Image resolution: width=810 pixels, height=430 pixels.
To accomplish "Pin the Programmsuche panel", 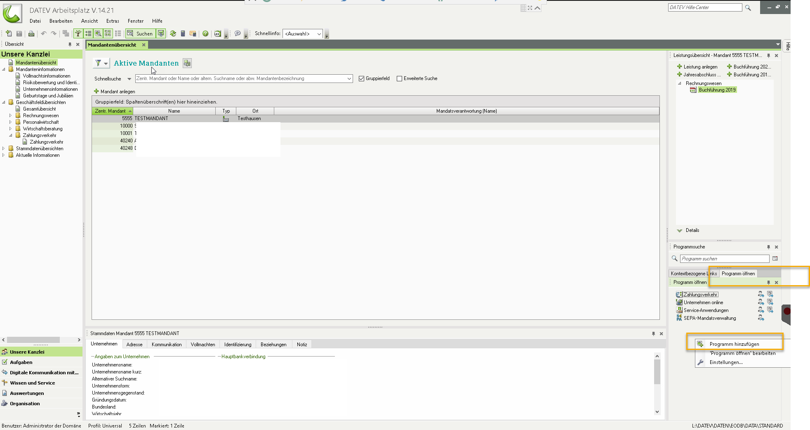I will pyautogui.click(x=768, y=247).
